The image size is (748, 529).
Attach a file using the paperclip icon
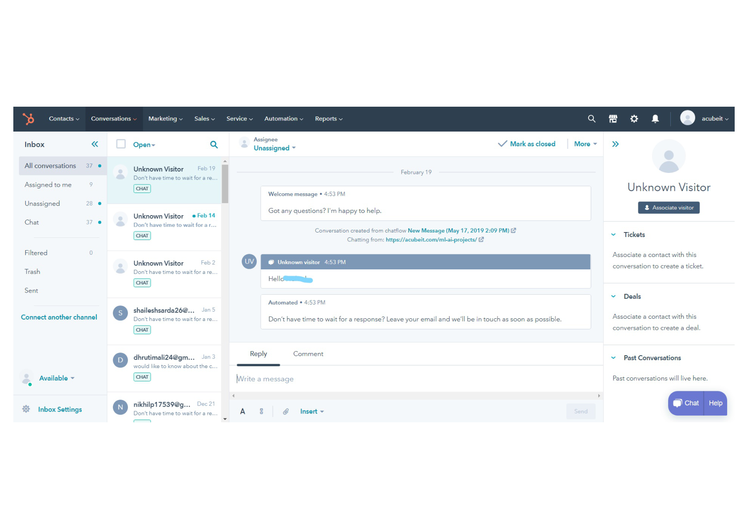click(x=286, y=411)
